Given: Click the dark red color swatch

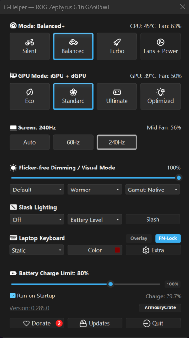Looking at the screenshot, I should [117, 250].
